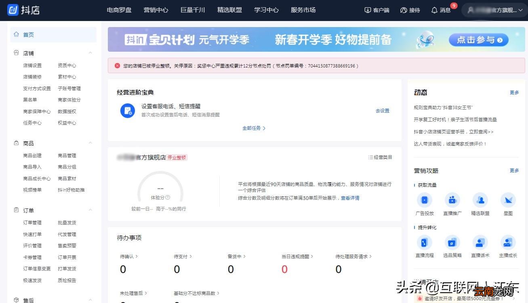This screenshot has height=303, width=528.
Task: Click the 抖店 logo icon
Action: pos(13,10)
